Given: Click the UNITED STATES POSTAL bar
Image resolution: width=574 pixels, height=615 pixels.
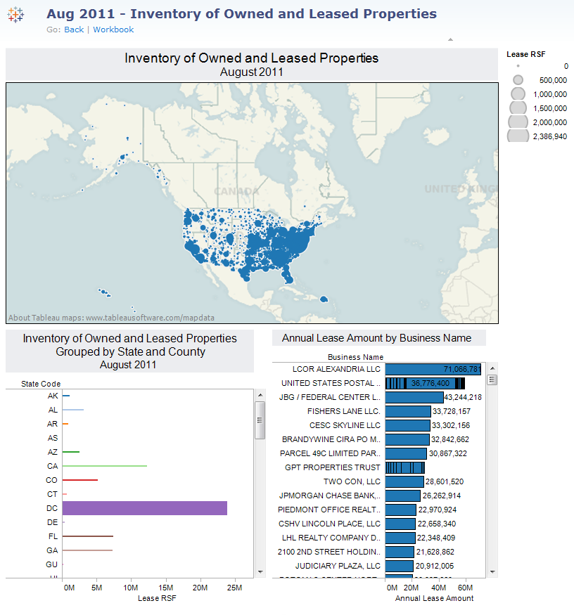Looking at the screenshot, I should click(425, 383).
